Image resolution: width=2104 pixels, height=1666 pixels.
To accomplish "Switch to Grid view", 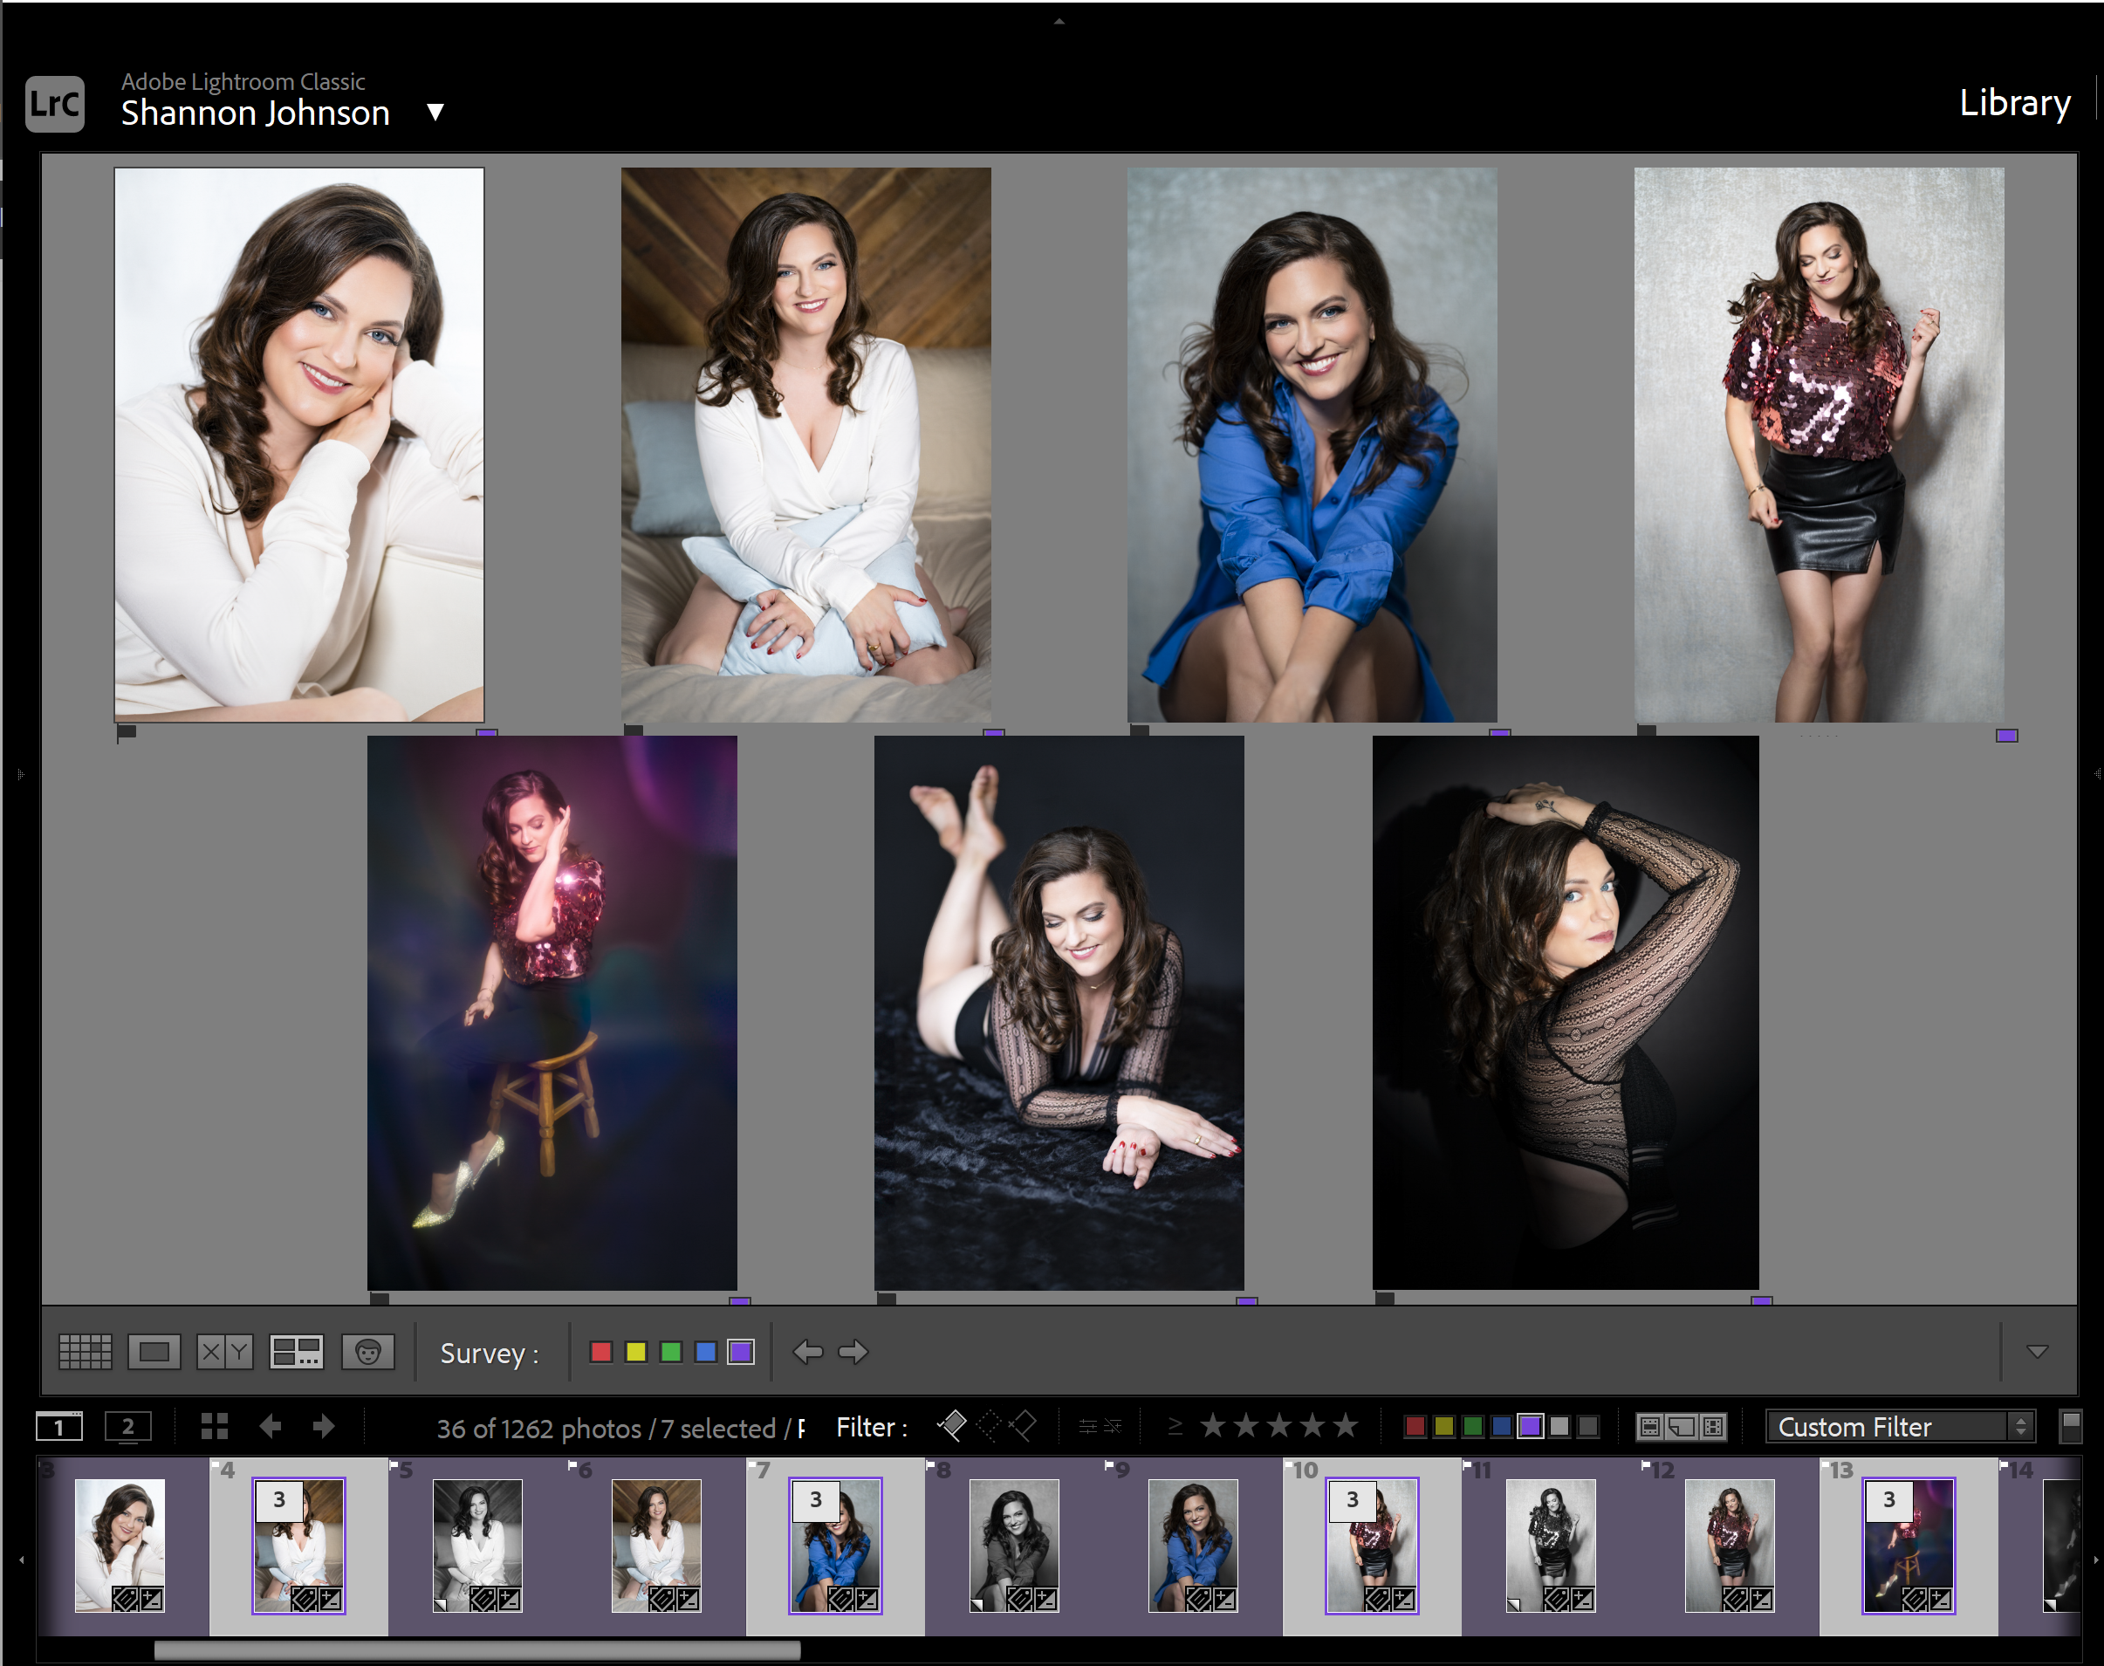I will [x=85, y=1352].
